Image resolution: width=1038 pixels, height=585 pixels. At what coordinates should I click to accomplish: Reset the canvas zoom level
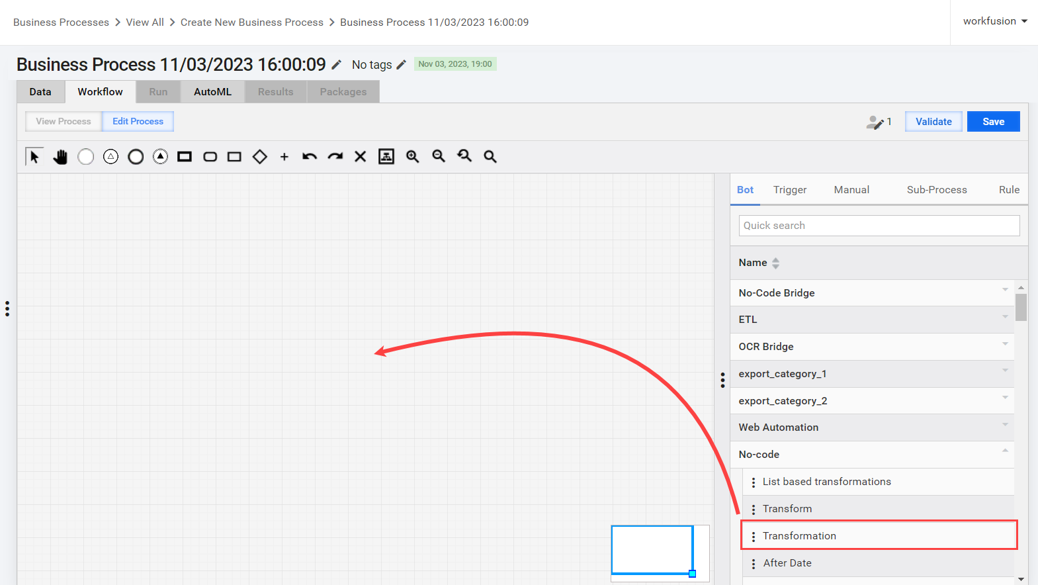pos(464,156)
